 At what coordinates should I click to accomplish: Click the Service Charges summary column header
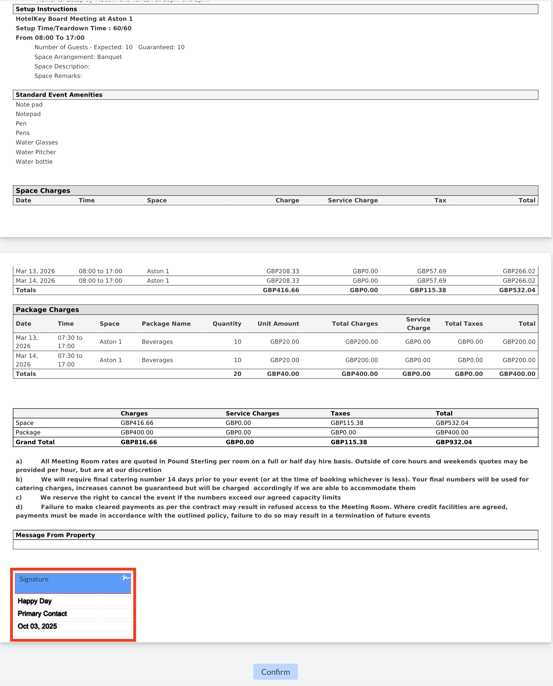(x=252, y=413)
